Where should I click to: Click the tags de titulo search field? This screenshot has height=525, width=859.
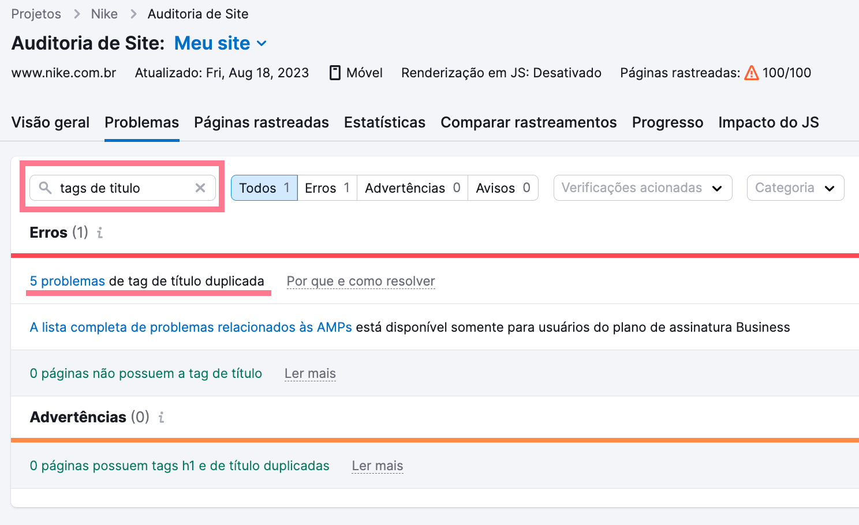coord(122,188)
